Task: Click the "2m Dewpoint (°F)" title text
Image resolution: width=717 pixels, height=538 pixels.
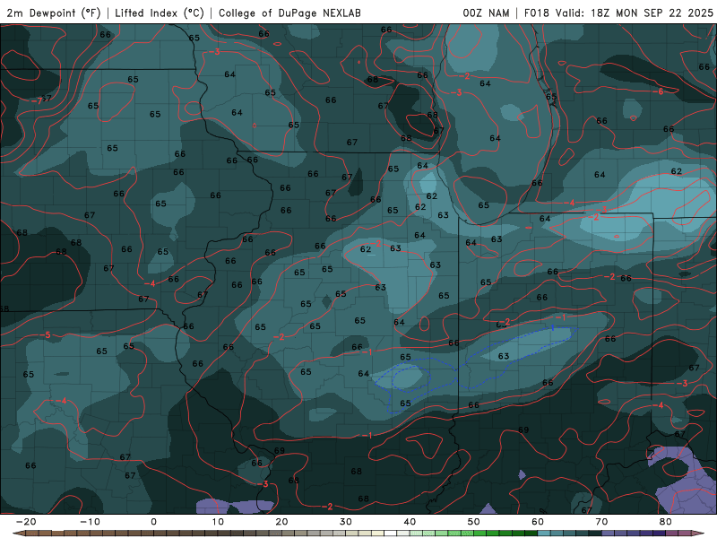Action: click(x=54, y=13)
